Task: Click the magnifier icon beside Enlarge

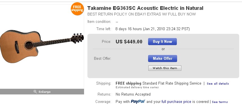Action: [x=35, y=92]
